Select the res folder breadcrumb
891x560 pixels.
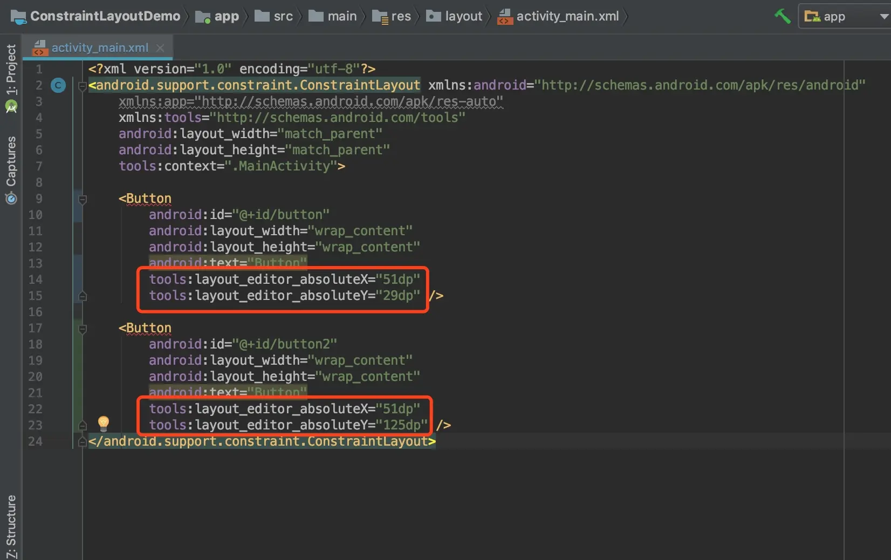(392, 16)
